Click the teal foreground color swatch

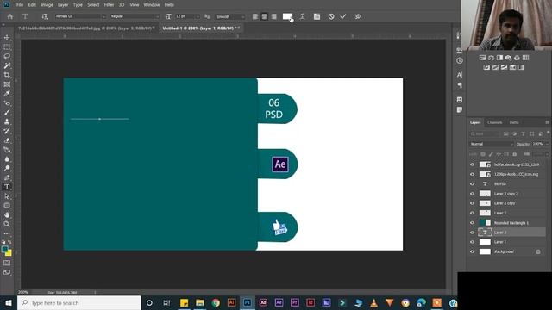5,249
